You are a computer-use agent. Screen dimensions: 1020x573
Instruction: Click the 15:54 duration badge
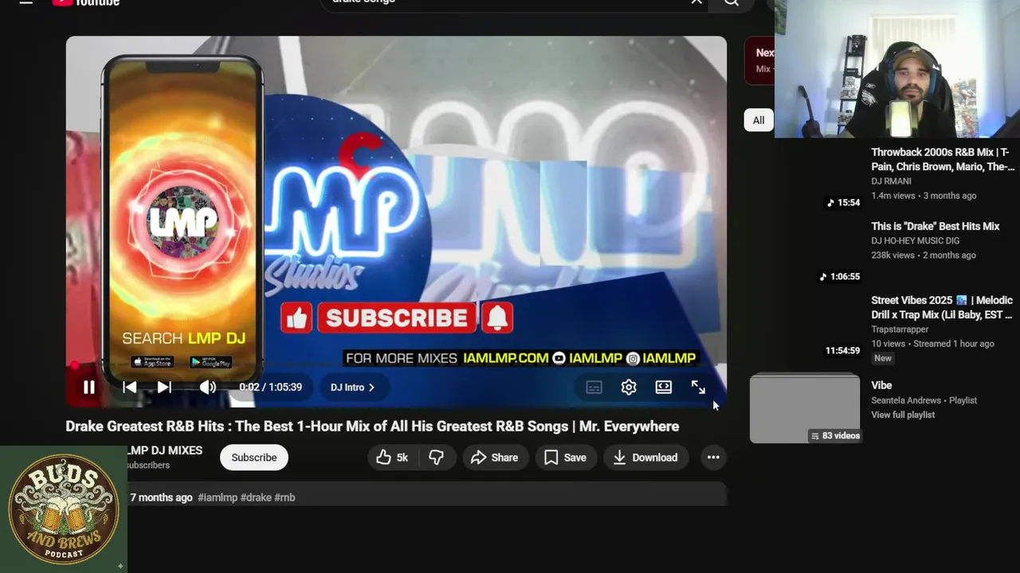click(x=843, y=203)
